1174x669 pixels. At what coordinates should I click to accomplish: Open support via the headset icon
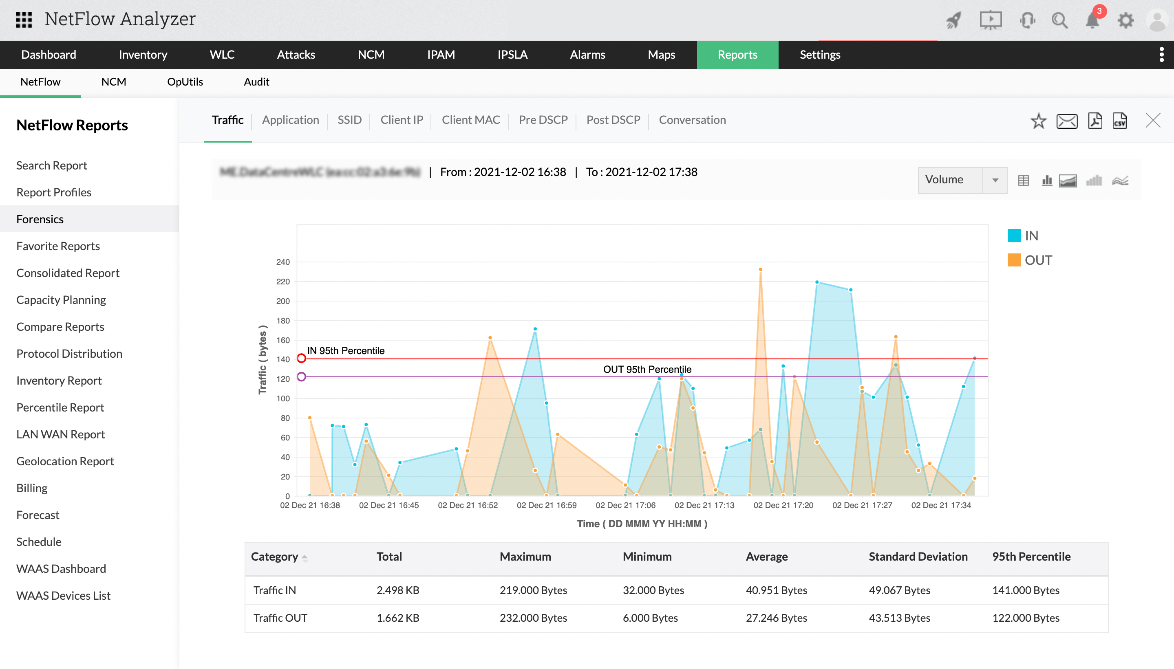click(x=1027, y=20)
